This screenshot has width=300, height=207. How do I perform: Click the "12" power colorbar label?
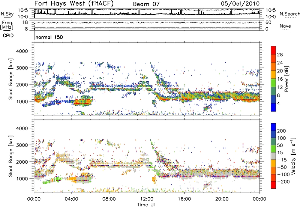(x=280, y=87)
